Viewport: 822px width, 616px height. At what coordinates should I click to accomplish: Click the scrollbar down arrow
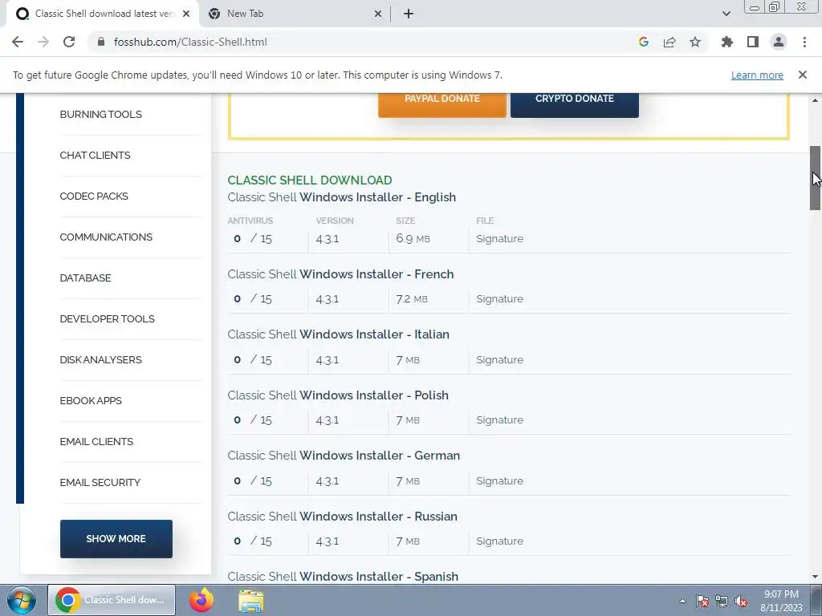coord(815,577)
